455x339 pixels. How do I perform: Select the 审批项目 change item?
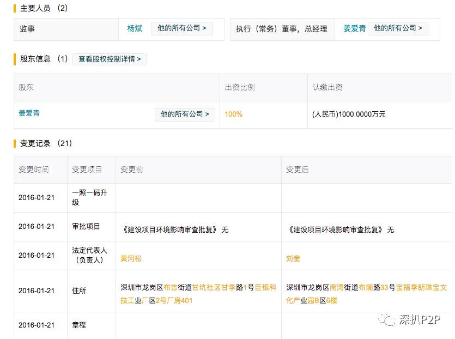(86, 226)
